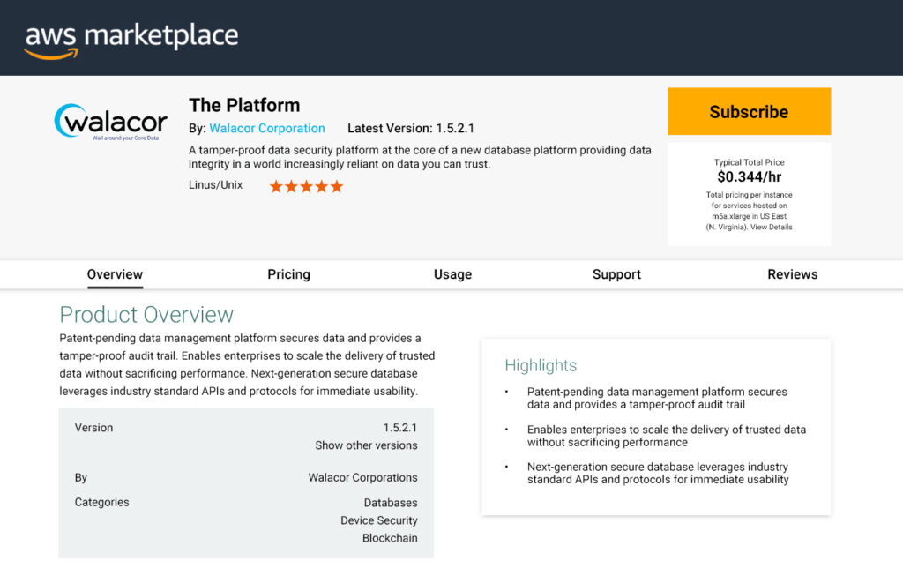This screenshot has height=576, width=903.
Task: Click the $0.344/hr typical total price
Action: pyautogui.click(x=749, y=177)
